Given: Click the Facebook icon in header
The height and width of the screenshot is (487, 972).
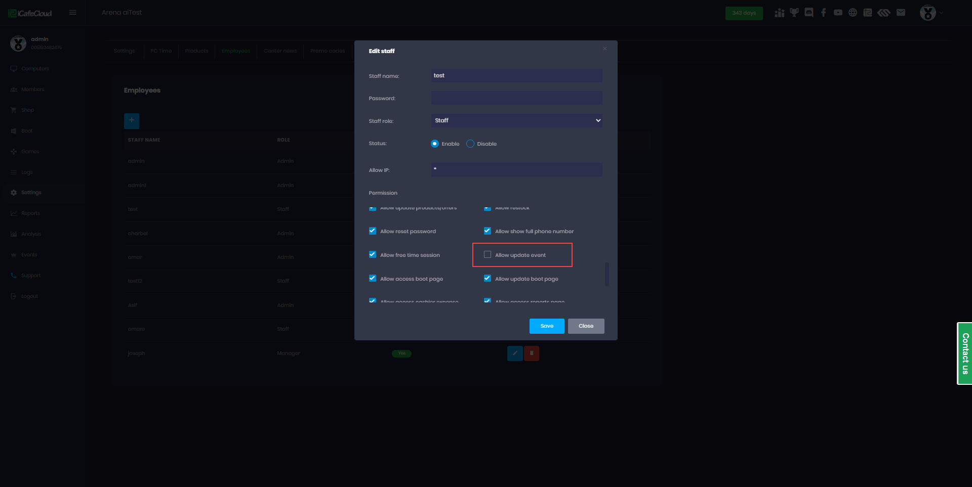Looking at the screenshot, I should [823, 13].
